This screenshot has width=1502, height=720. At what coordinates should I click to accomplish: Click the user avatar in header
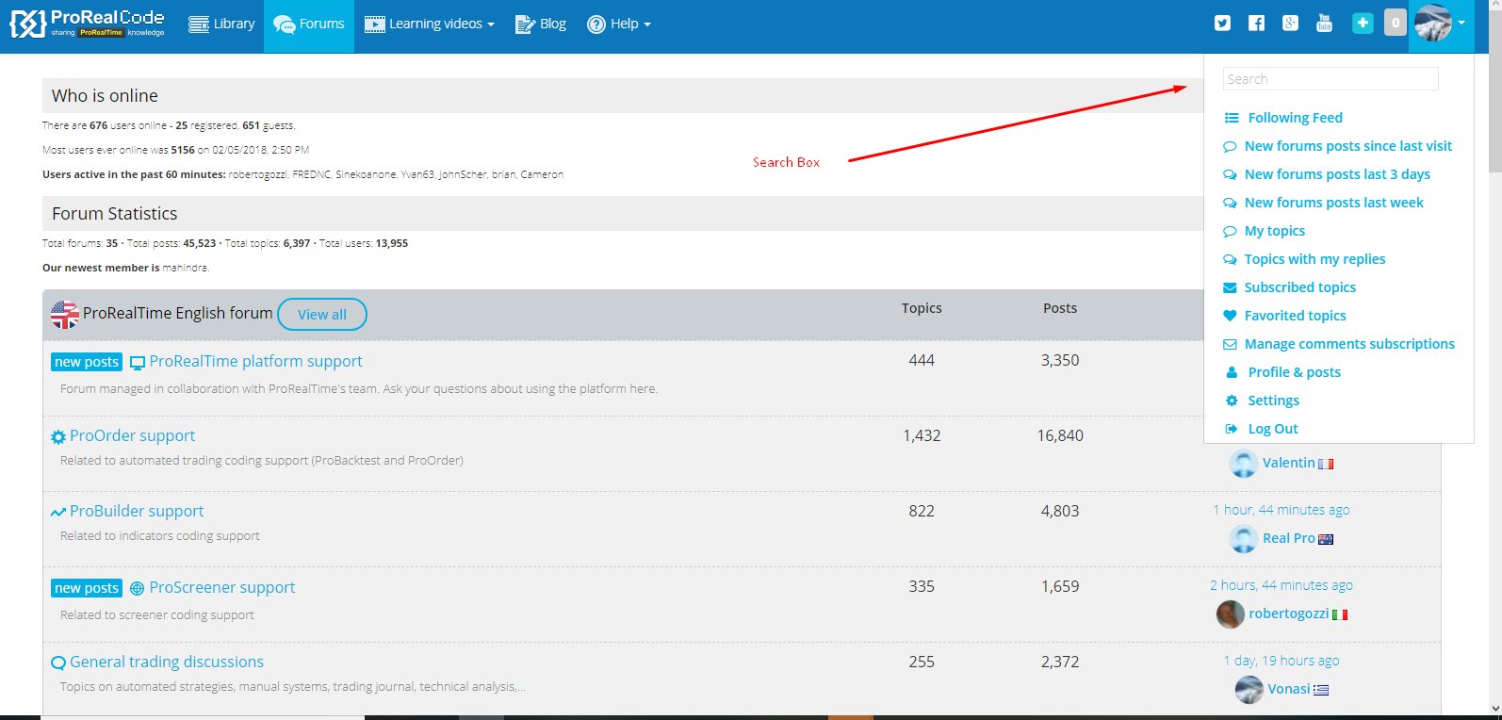coord(1433,23)
